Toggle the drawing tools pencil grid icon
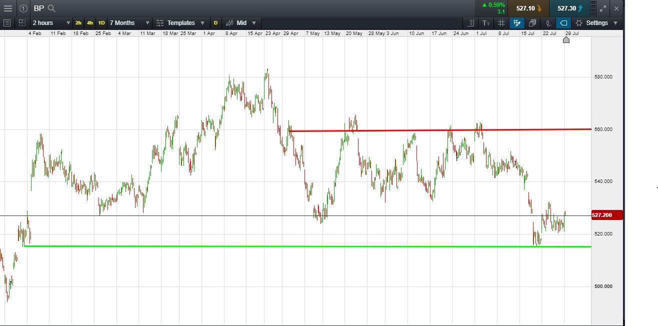 [517, 23]
